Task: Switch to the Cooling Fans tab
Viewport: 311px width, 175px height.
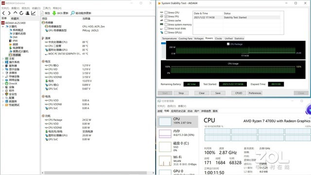Action: tap(185, 38)
